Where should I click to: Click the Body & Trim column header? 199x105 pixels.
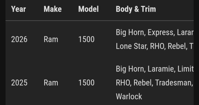point(136,9)
